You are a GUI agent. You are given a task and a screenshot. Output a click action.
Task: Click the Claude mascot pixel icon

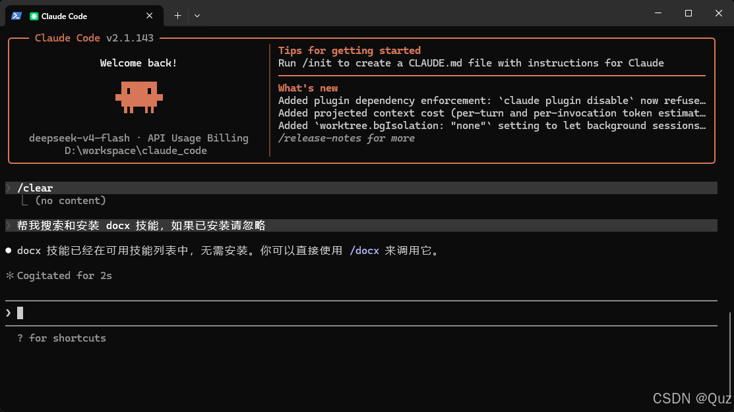pyautogui.click(x=139, y=97)
